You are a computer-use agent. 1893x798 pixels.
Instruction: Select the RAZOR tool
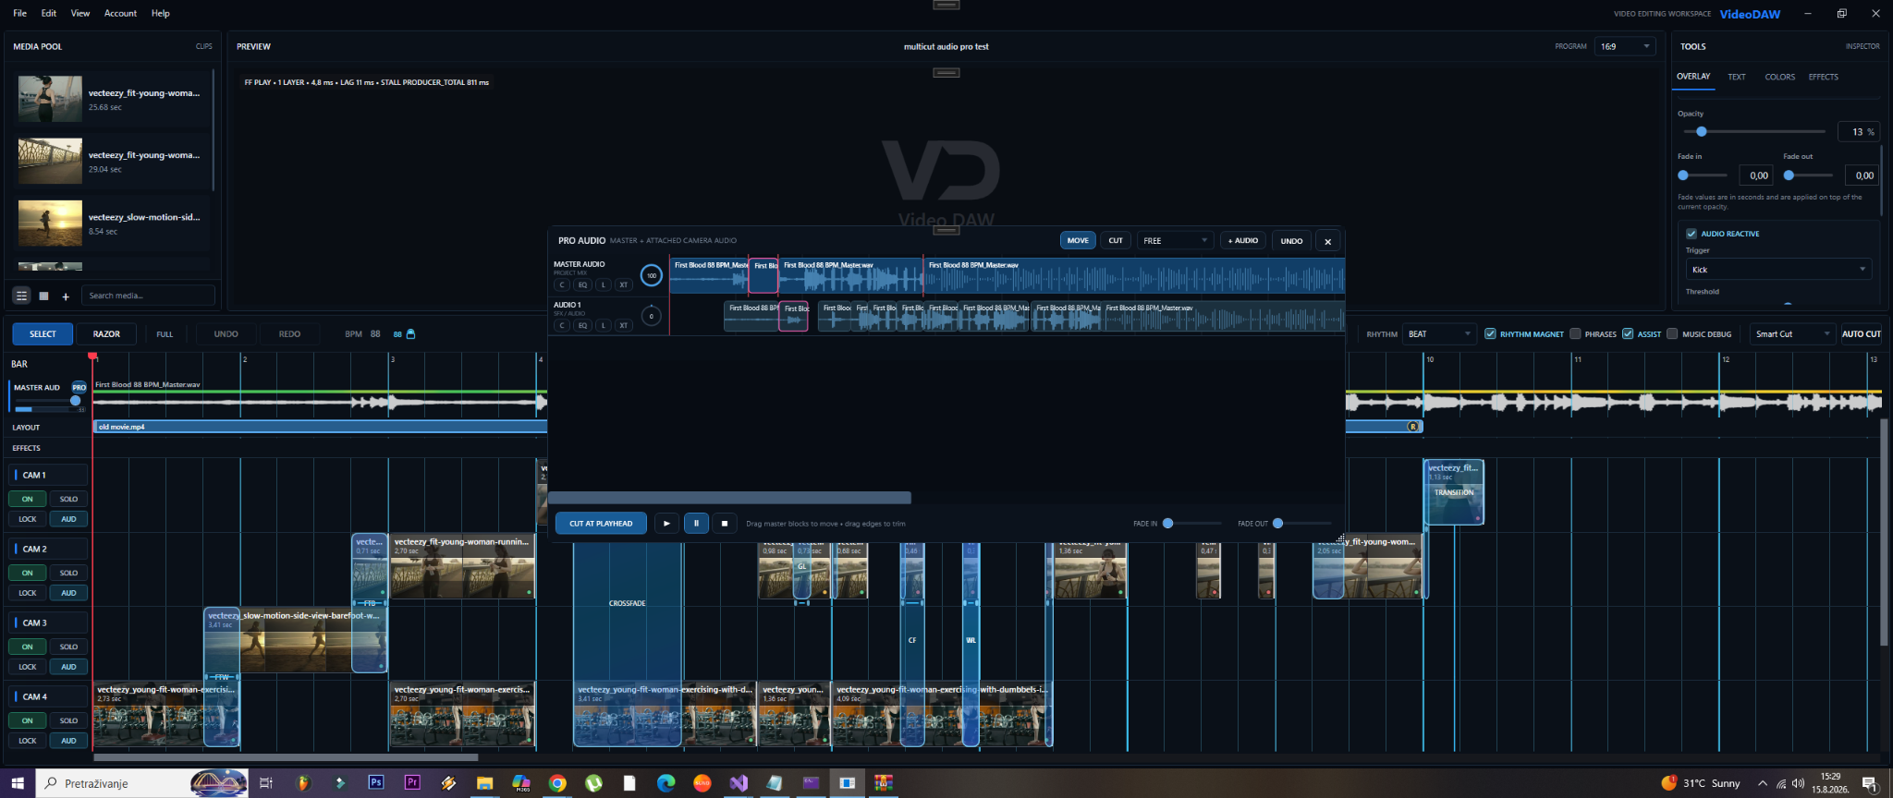(106, 334)
